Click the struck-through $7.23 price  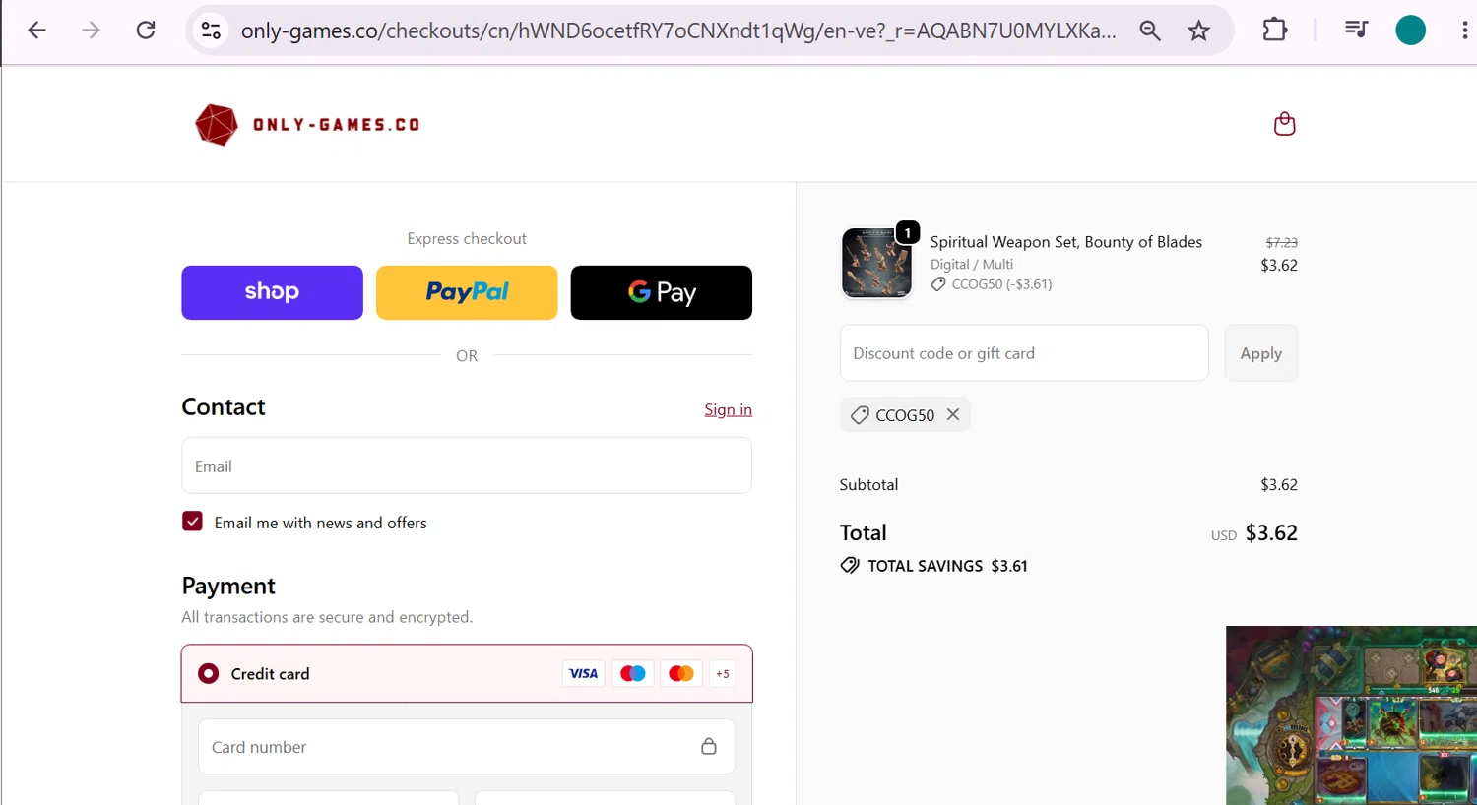click(x=1281, y=242)
